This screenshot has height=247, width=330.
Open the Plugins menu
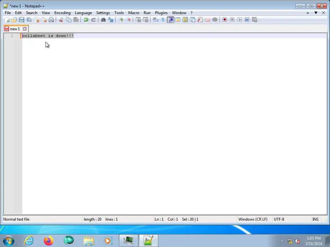(161, 13)
